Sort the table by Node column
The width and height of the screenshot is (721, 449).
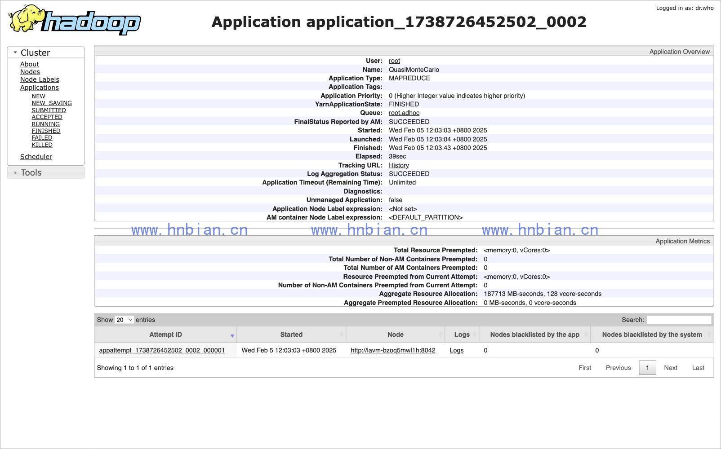click(396, 335)
